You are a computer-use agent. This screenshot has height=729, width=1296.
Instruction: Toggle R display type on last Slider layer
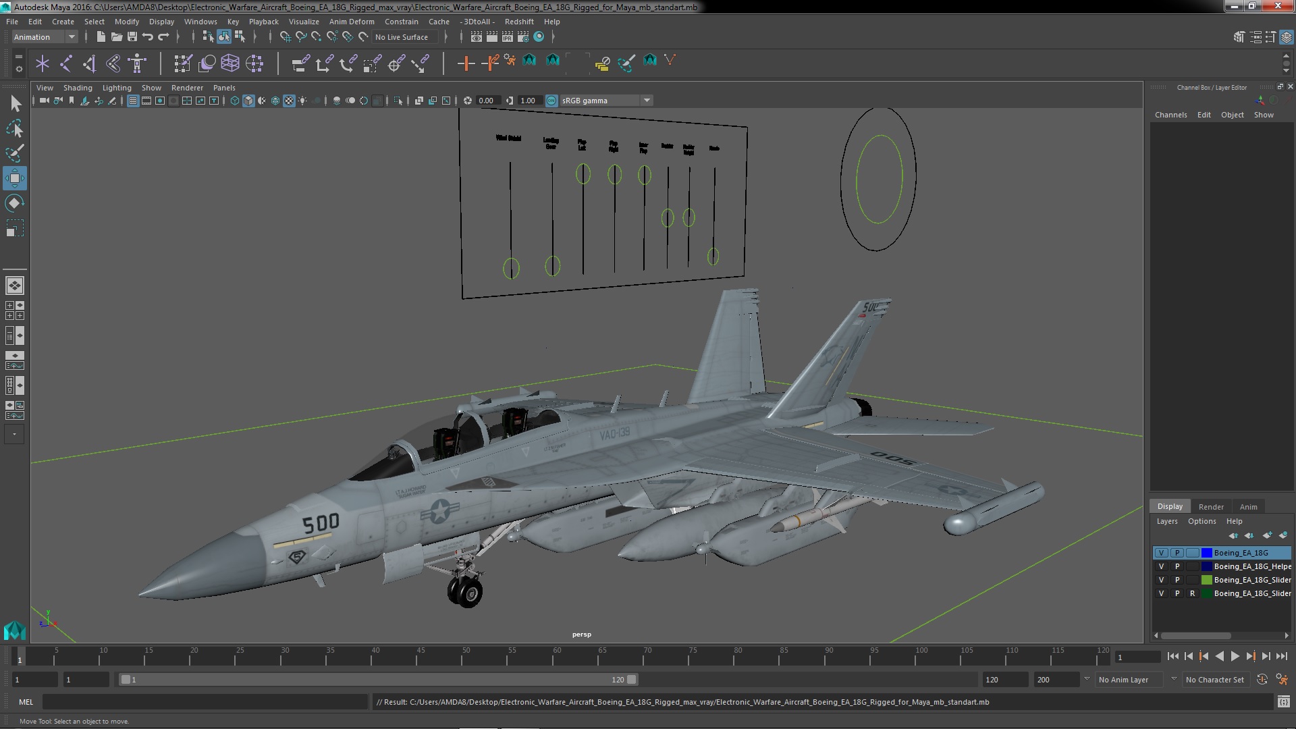[x=1192, y=593]
